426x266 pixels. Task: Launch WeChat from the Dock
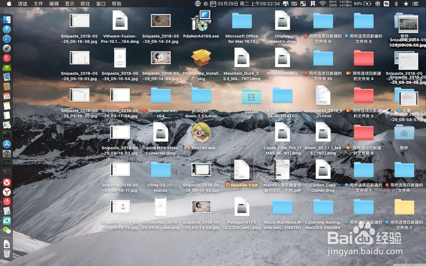tap(7, 230)
